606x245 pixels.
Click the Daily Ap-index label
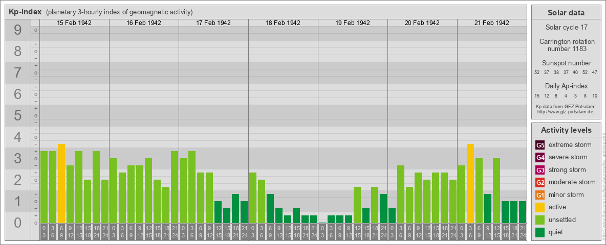pos(566,86)
